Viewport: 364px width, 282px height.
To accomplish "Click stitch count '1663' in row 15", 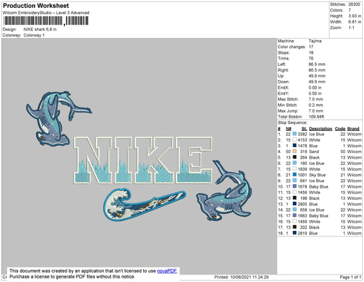I will [302, 216].
